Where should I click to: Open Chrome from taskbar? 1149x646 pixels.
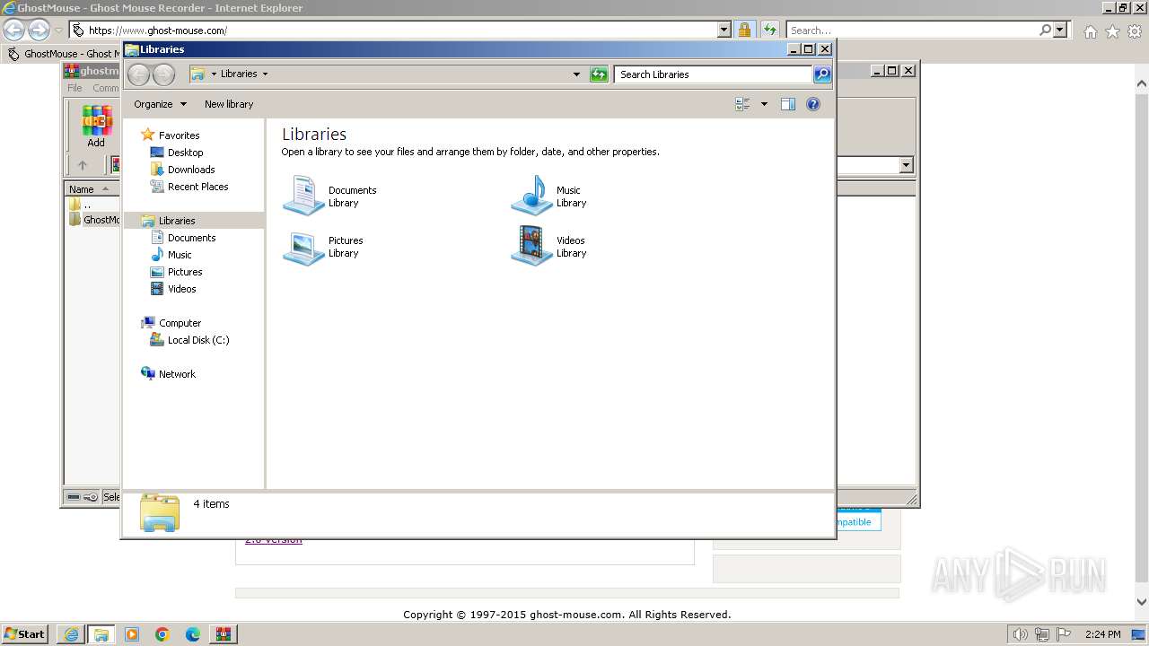[162, 634]
